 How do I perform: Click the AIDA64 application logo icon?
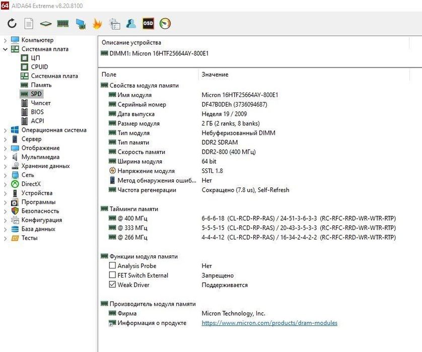point(5,6)
